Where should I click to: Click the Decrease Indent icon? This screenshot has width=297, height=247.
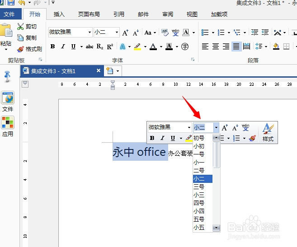[255, 33]
